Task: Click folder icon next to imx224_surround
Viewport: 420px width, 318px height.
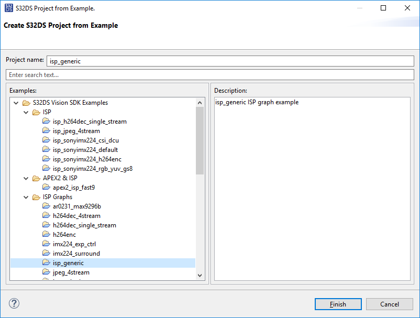Action: click(x=46, y=253)
